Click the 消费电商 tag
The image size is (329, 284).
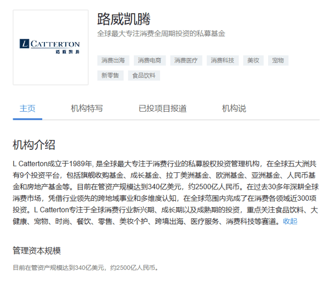(150, 61)
